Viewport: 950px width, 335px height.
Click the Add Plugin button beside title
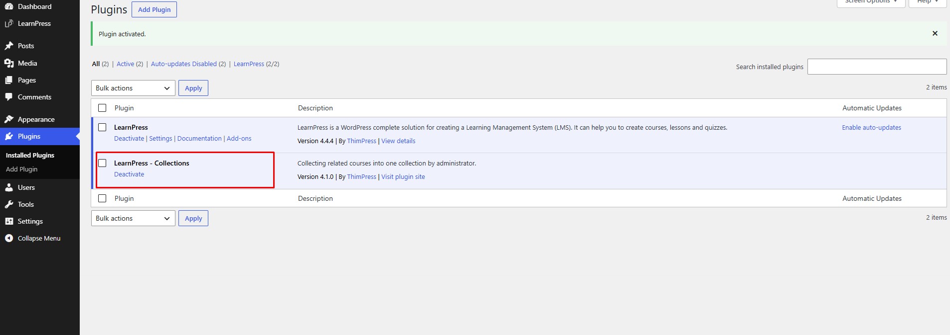click(x=154, y=9)
